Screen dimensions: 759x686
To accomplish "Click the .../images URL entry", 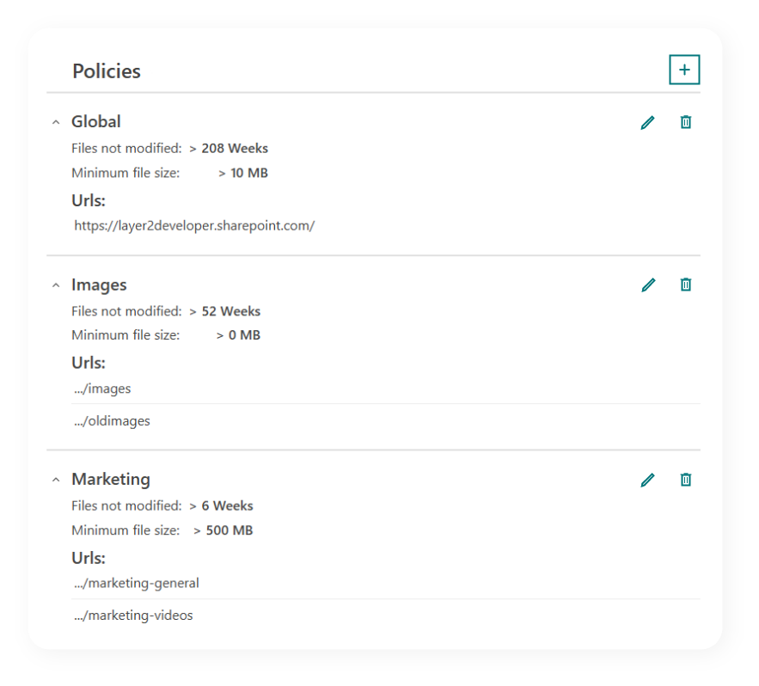I will point(101,389).
